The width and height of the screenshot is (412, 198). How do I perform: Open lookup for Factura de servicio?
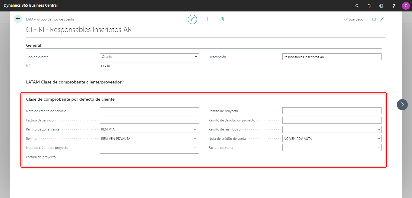tap(196, 120)
